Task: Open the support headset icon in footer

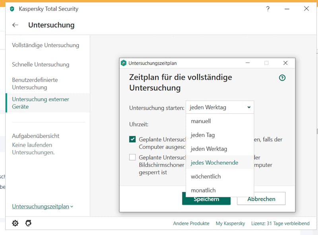Action: tap(28, 223)
